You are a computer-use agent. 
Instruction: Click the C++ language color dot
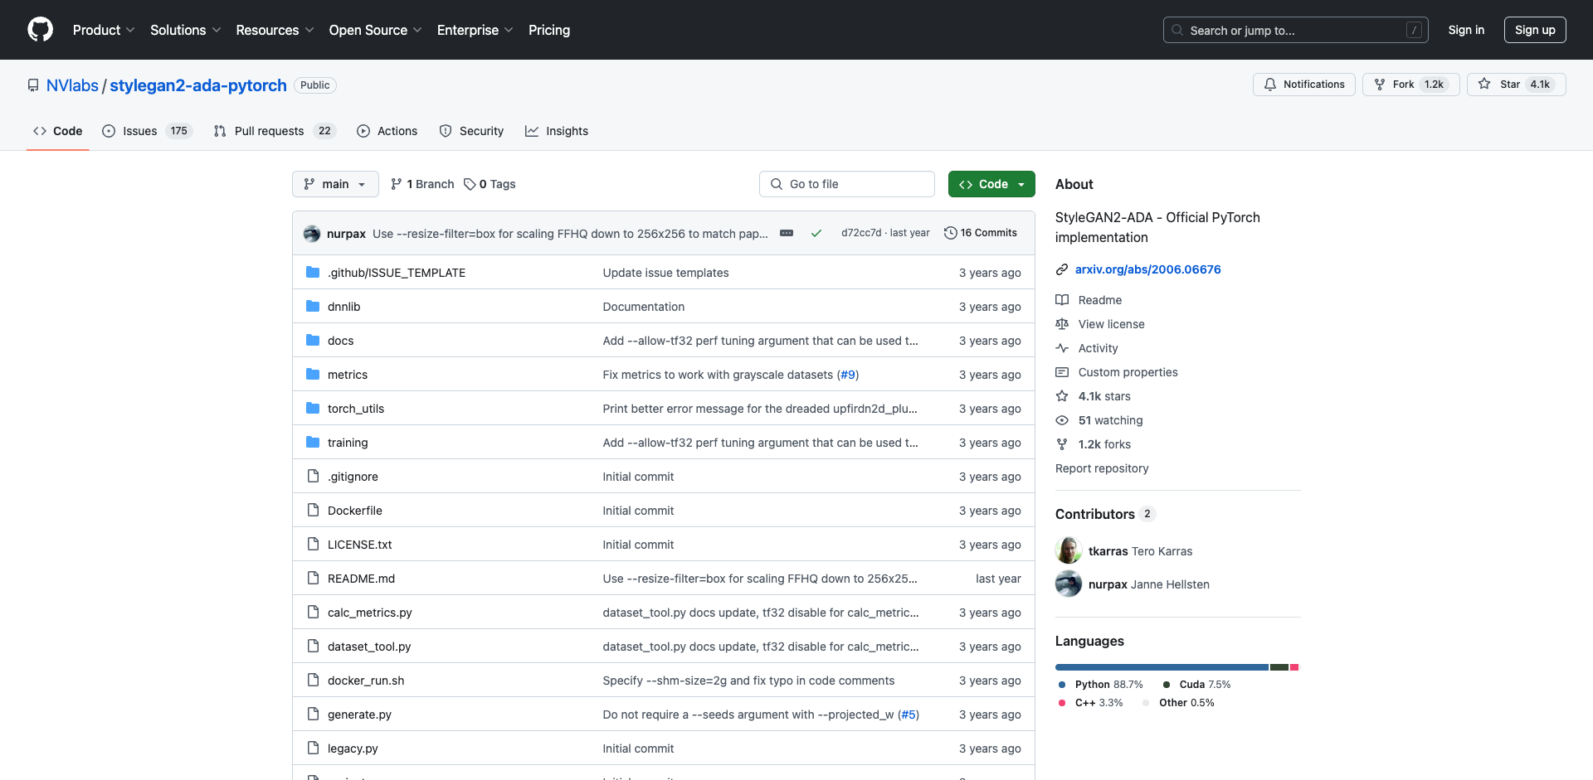pos(1062,703)
